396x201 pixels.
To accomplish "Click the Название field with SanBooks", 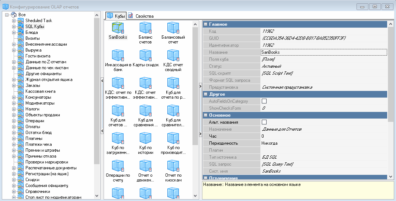I will [323, 52].
